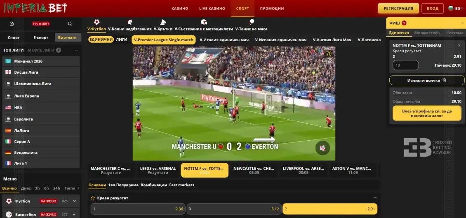
Task: Select the V-Конни надбягвания horse icon
Action: (x=130, y=22)
